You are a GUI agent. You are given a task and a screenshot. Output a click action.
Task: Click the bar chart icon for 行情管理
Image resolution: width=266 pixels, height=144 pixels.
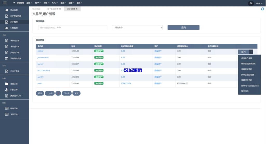[x=7, y=28]
